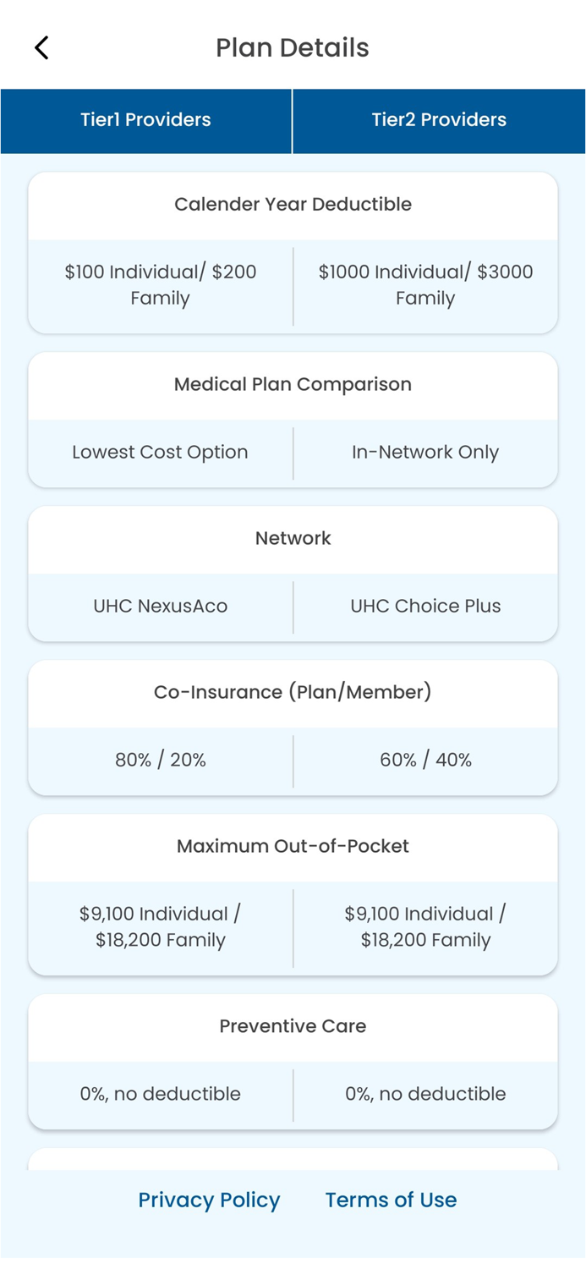This screenshot has width=586, height=1269.
Task: Click the UHC Choice Plus network cell
Action: click(x=425, y=606)
